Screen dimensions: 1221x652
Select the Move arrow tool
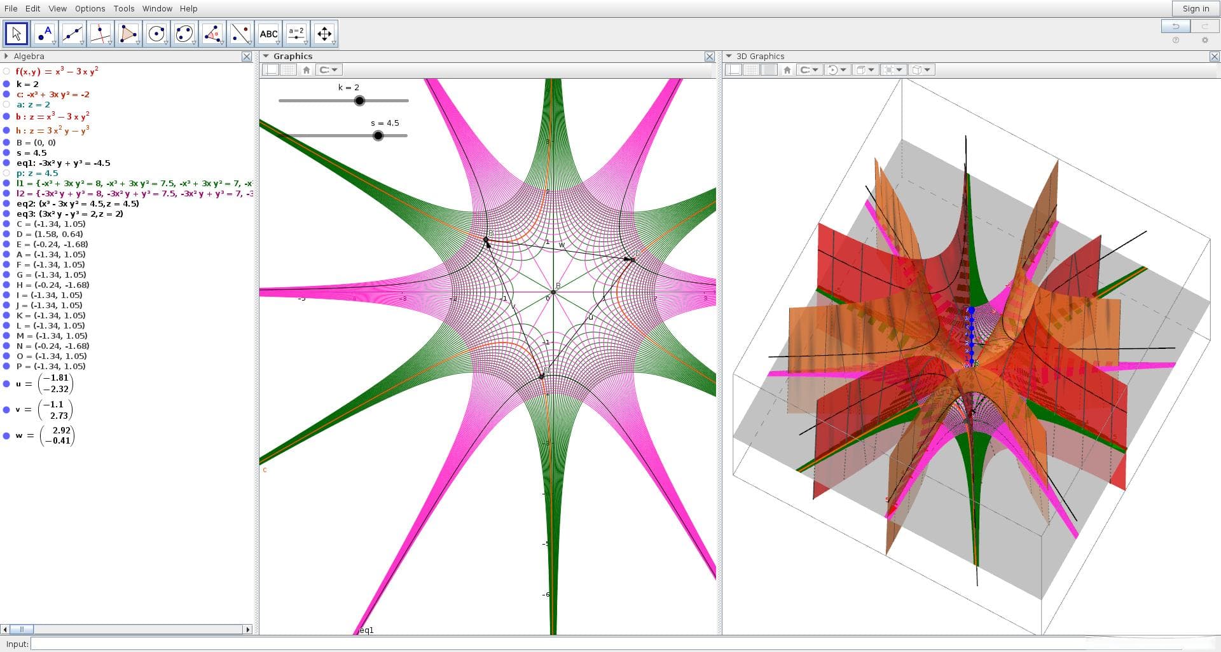[17, 34]
